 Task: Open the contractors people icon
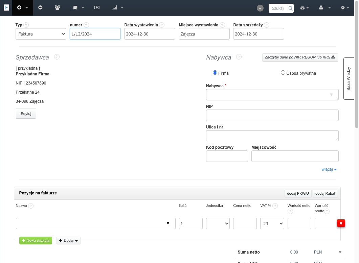tap(58, 7)
